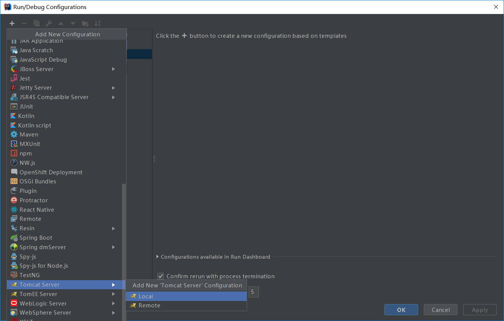Choose Local Tomcat Server configuration
Screen dimensions: 504x321
pos(186,296)
